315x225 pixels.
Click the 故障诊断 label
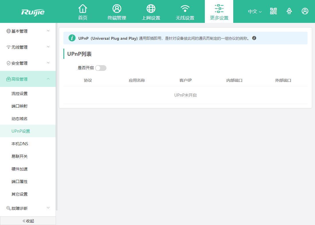(x=20, y=208)
